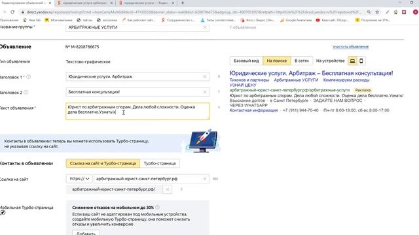Open the 'Как работает сайт' bookmark
419x235 pixels.
(138, 20)
